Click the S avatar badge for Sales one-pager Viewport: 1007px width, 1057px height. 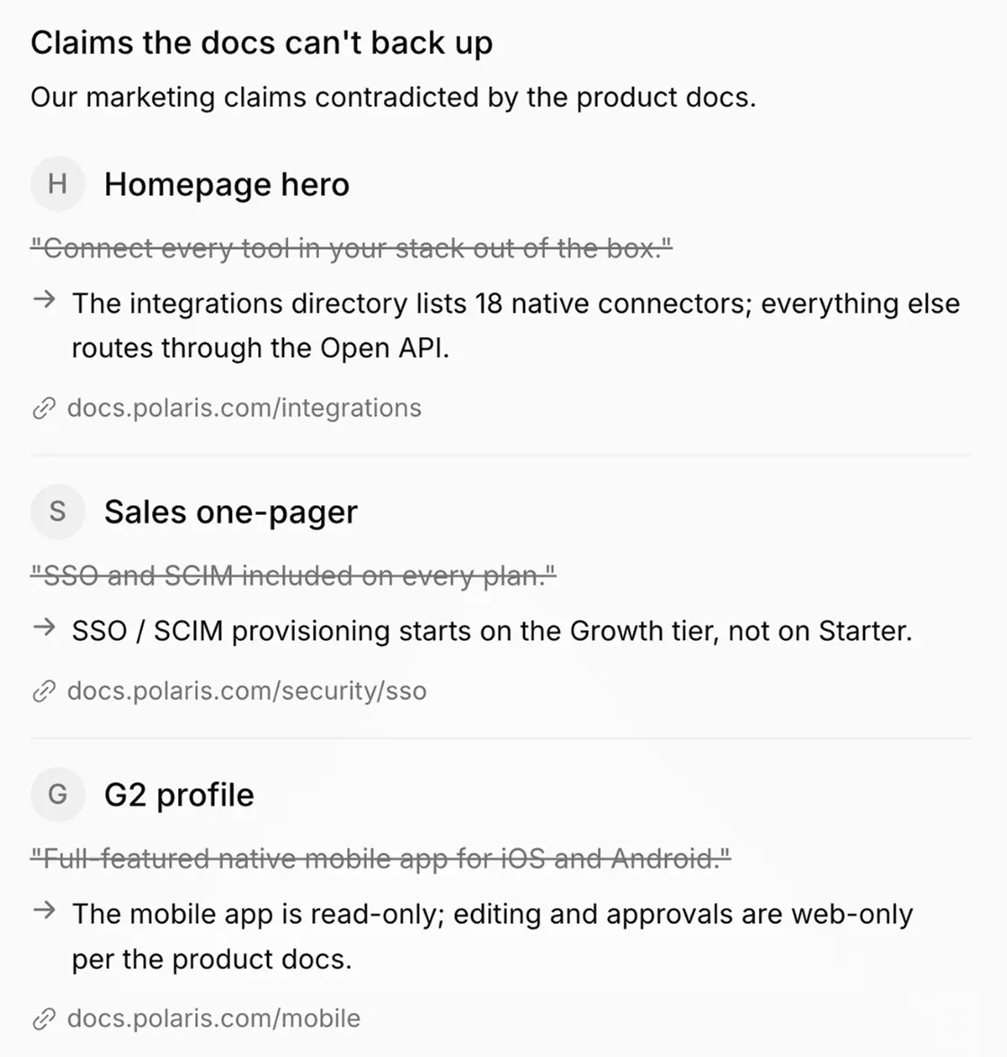click(x=58, y=511)
